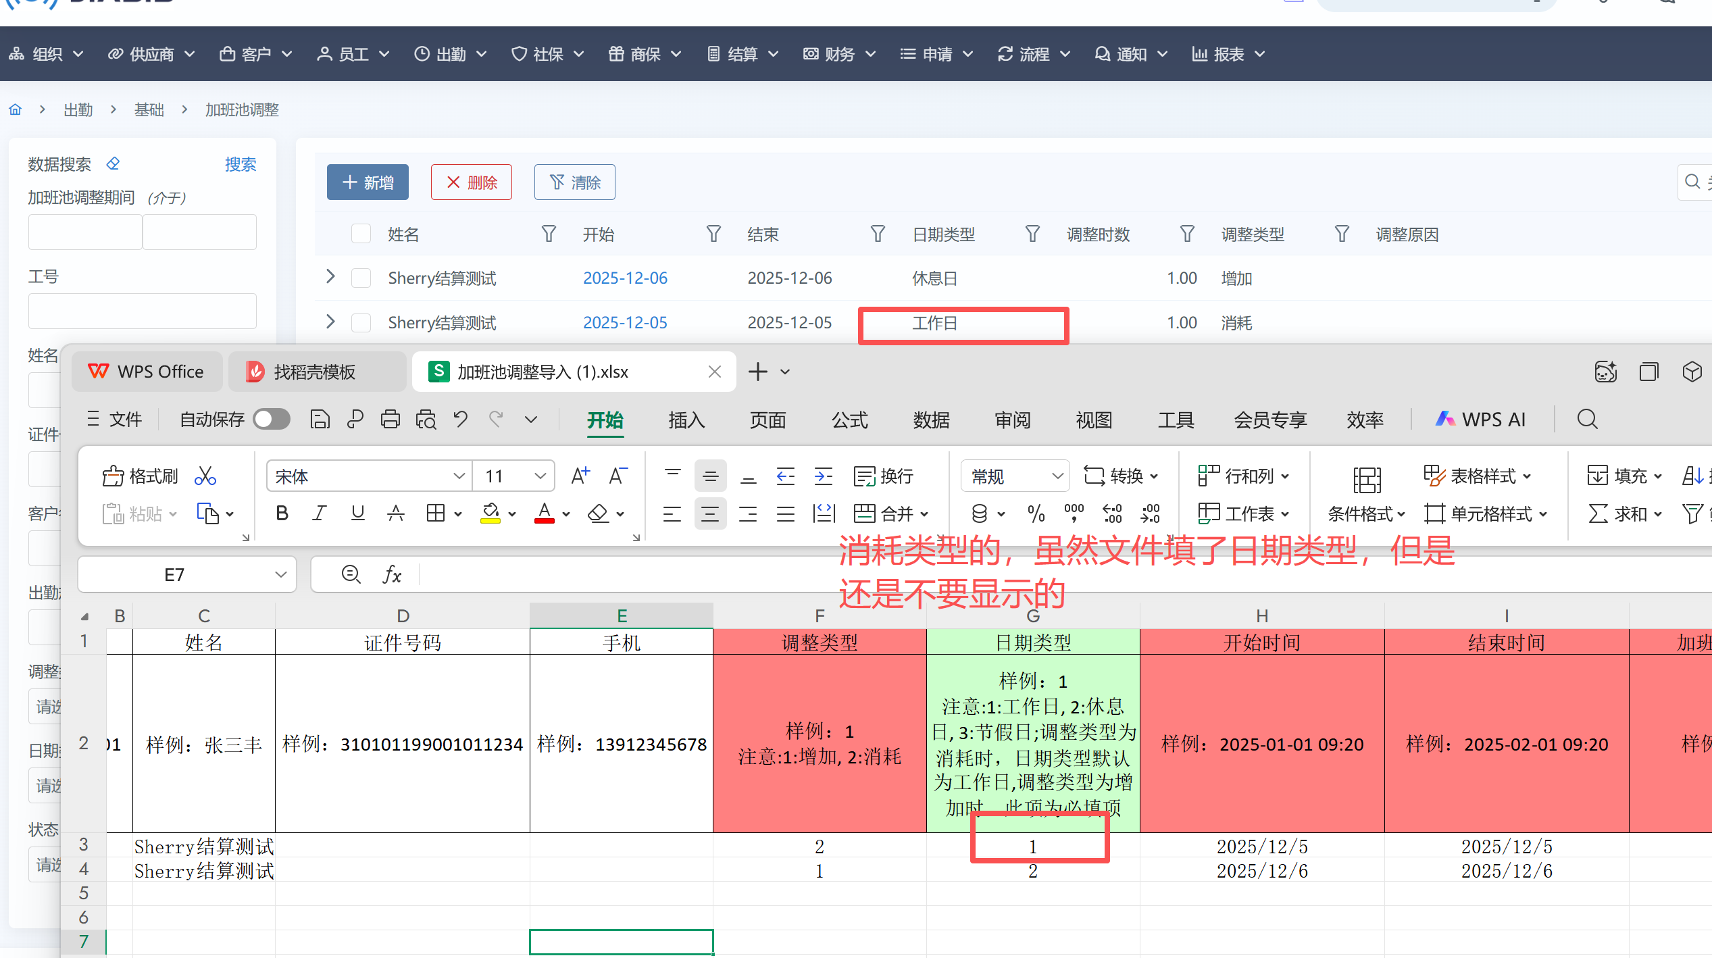This screenshot has height=958, width=1712.
Task: Check the select-all checkbox beside 姓名 header
Action: (x=361, y=234)
